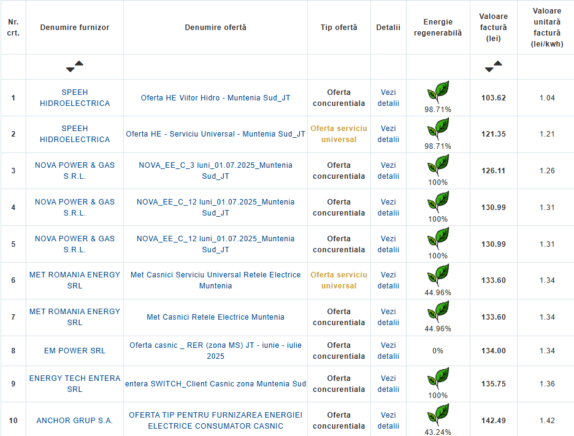Open EM POWER SRL supplier link
Viewport: 574px width, 436px height.
[75, 351]
